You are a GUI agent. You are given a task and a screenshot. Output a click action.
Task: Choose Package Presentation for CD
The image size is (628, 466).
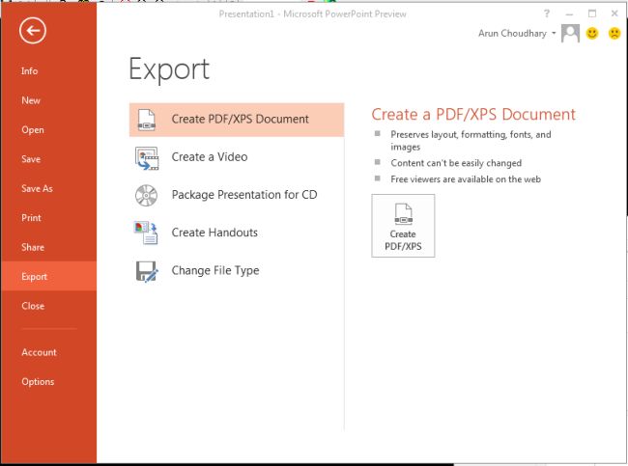237,195
